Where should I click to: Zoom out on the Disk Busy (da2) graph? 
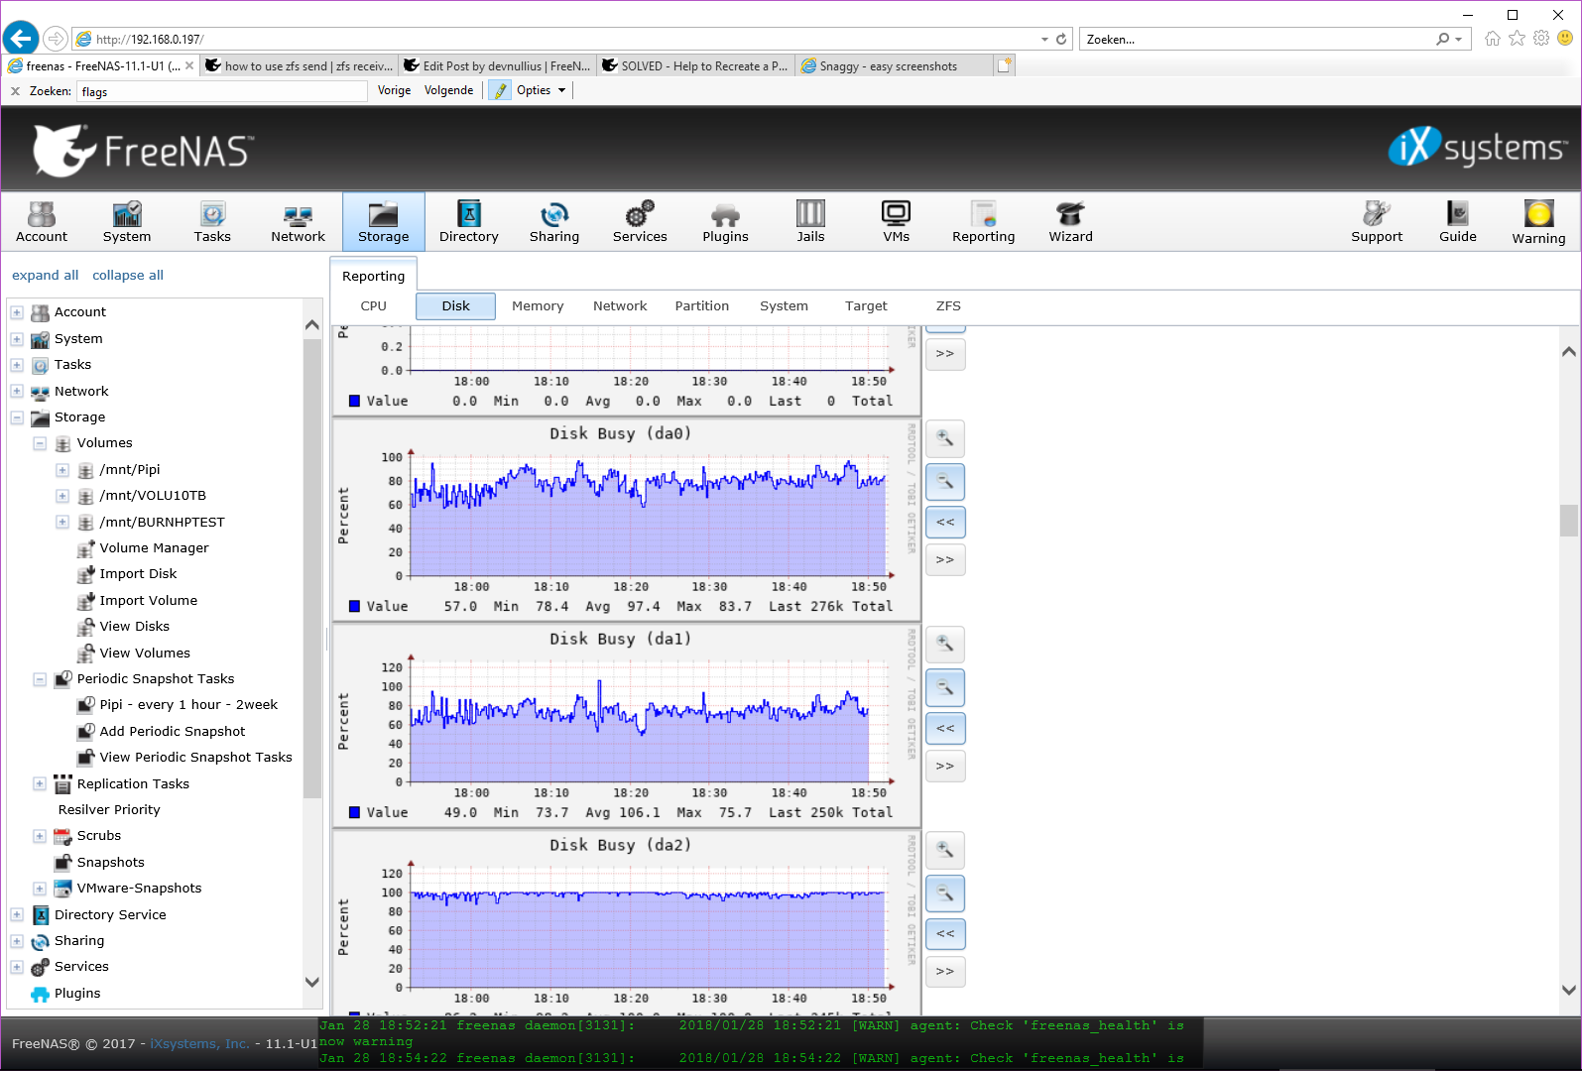pyautogui.click(x=945, y=893)
